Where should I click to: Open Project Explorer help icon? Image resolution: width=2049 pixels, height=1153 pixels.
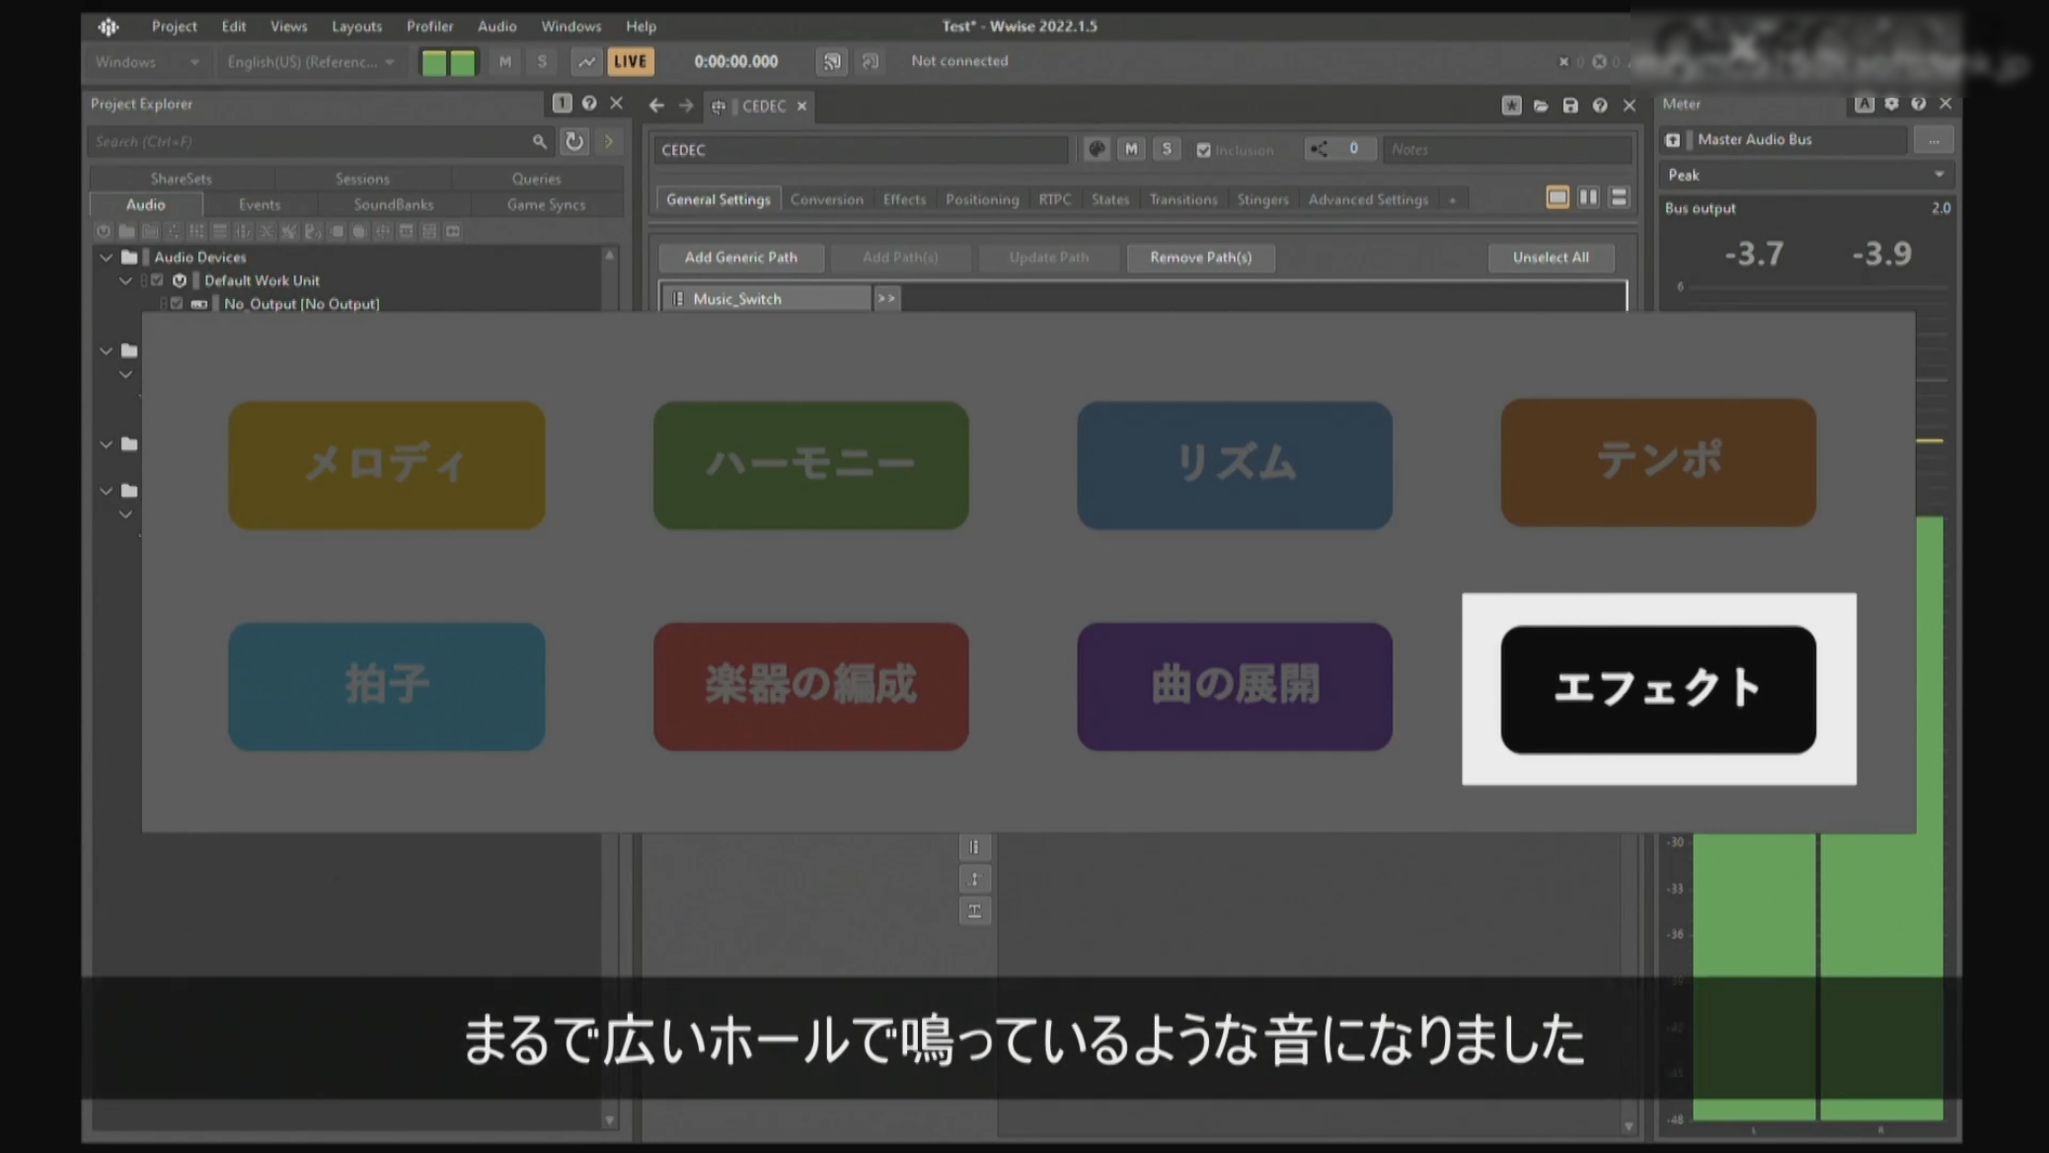[x=589, y=104]
